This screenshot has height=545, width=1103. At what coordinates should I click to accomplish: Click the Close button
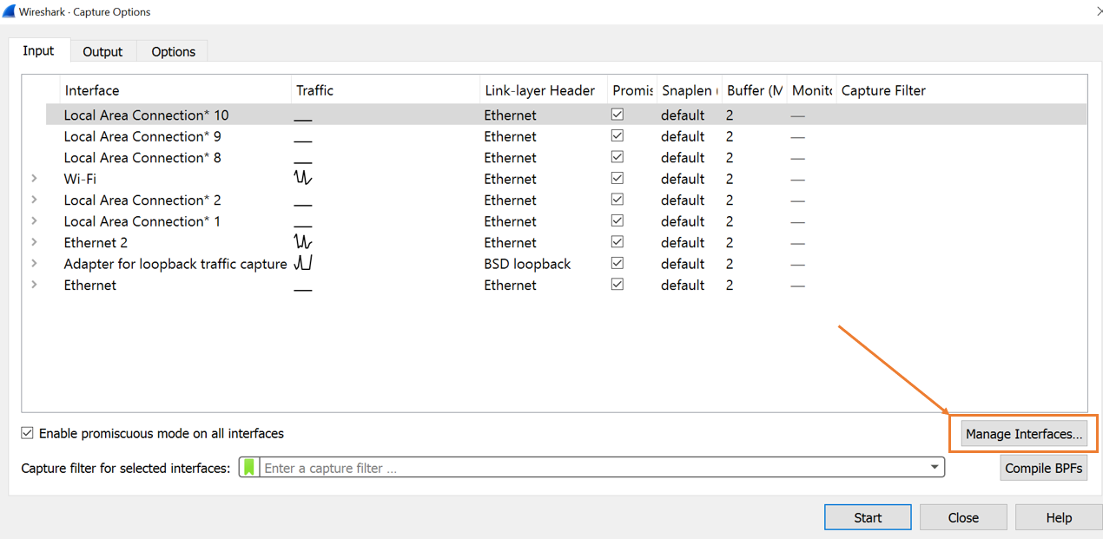coord(963,517)
